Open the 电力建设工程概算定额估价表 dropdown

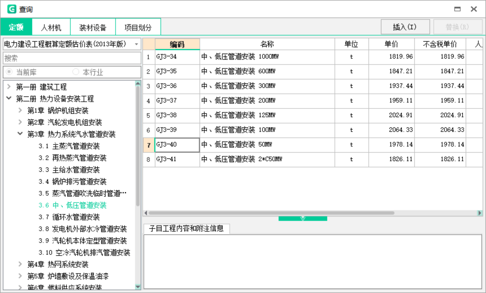[x=136, y=44]
